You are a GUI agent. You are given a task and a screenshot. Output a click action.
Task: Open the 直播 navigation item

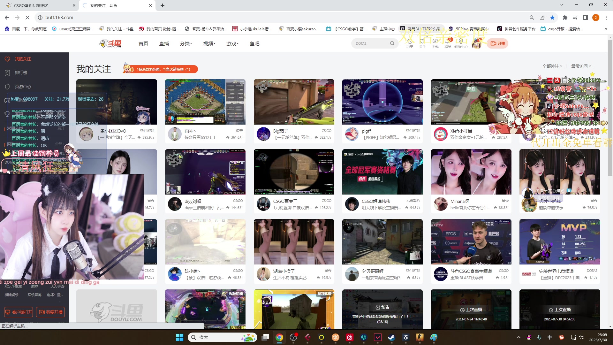pos(164,43)
